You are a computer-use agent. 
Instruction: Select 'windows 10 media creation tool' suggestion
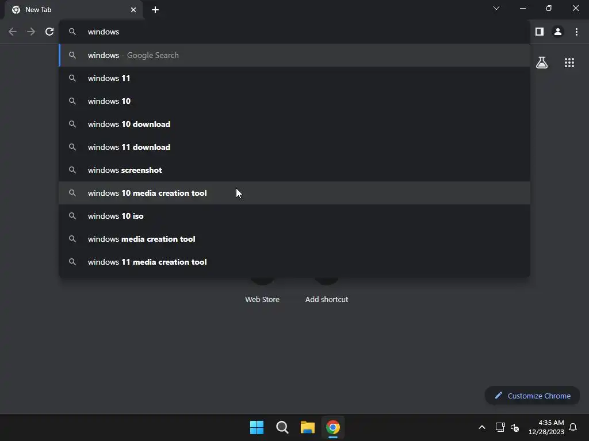tap(294, 193)
